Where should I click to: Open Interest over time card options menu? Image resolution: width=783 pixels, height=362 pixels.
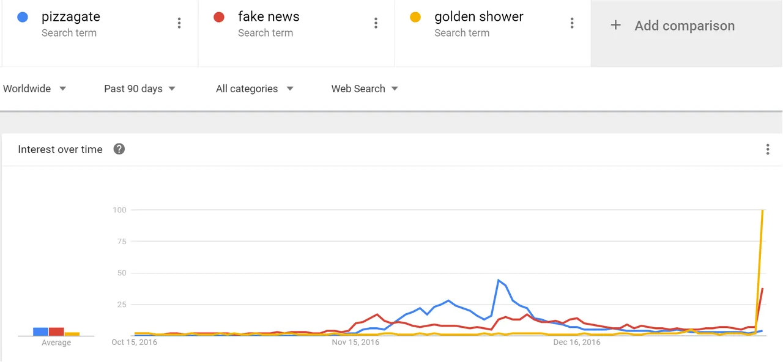tap(768, 149)
